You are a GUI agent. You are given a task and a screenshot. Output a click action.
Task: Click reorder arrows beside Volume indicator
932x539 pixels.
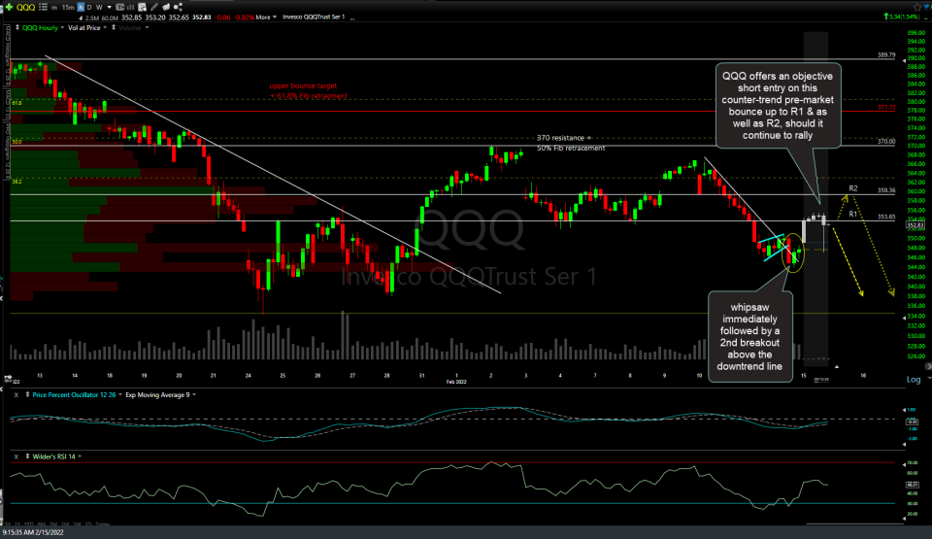coord(114,28)
